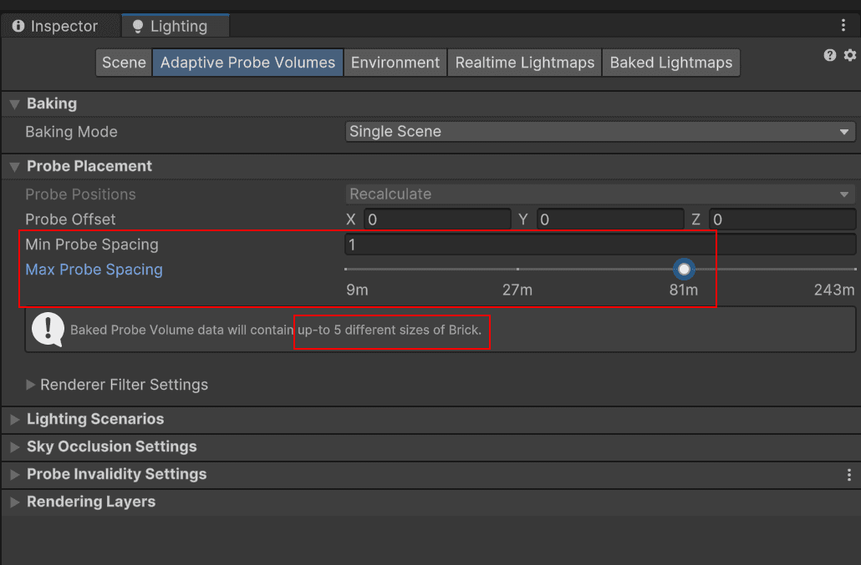Open the Realtime Lightmaps tab
The width and height of the screenshot is (861, 565).
pos(523,62)
